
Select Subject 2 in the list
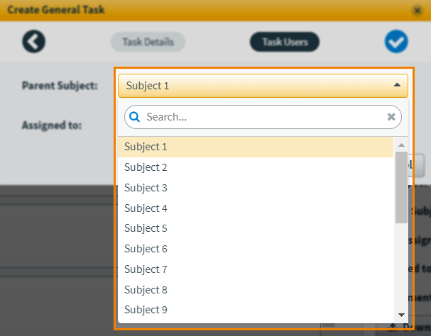click(256, 167)
